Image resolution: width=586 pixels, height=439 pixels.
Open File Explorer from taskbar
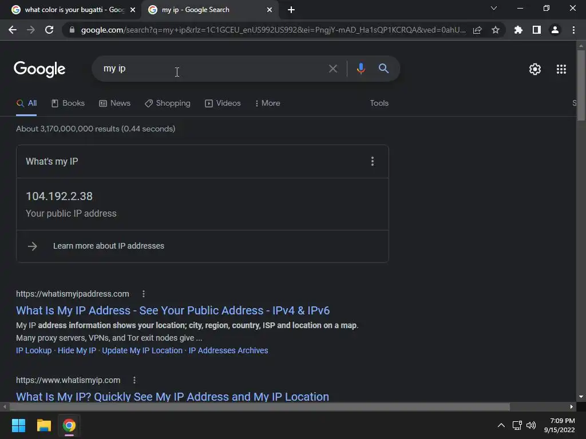click(x=43, y=425)
